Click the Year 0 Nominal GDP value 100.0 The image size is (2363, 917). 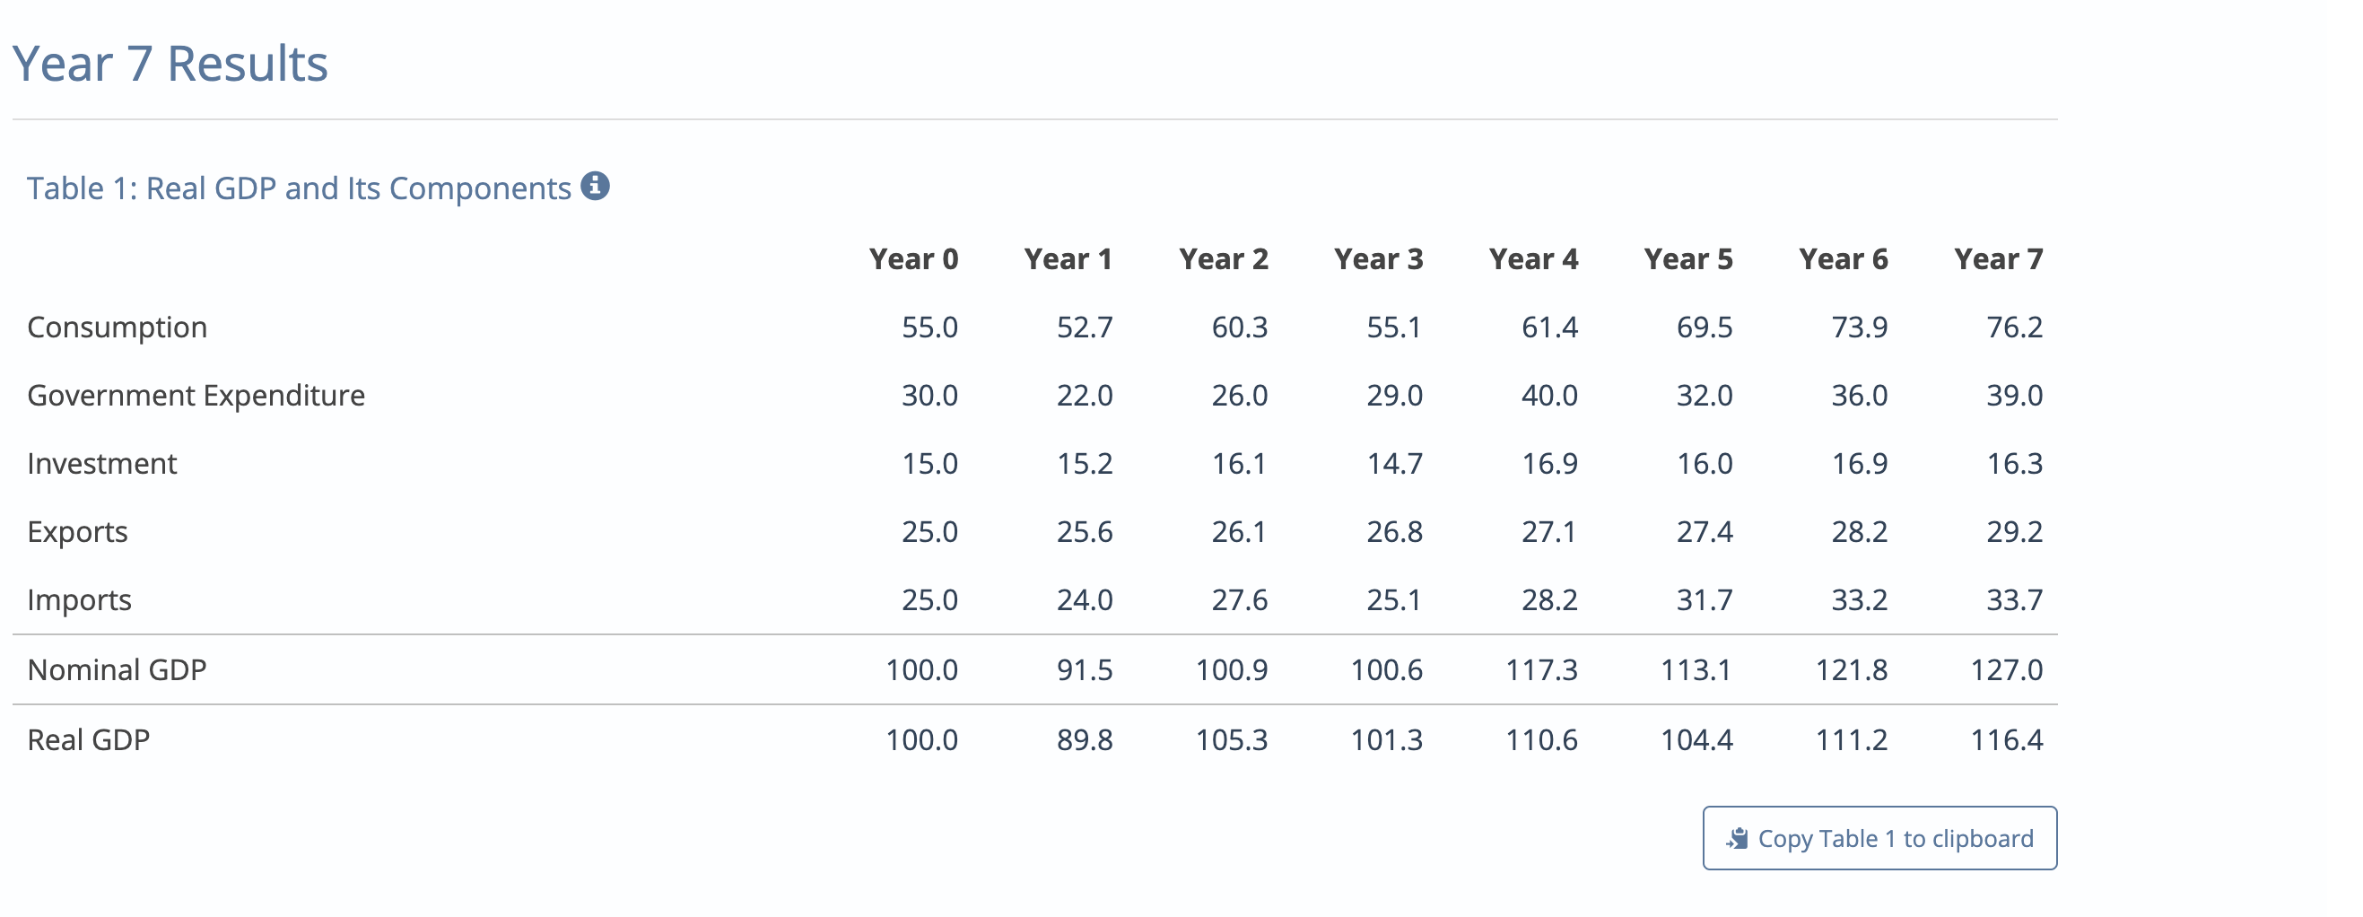point(921,669)
